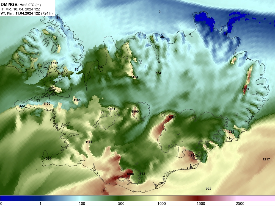Click the value 31 in the northwest
Image resolution: width=275 pixels, height=206 pixels.
coord(58,18)
